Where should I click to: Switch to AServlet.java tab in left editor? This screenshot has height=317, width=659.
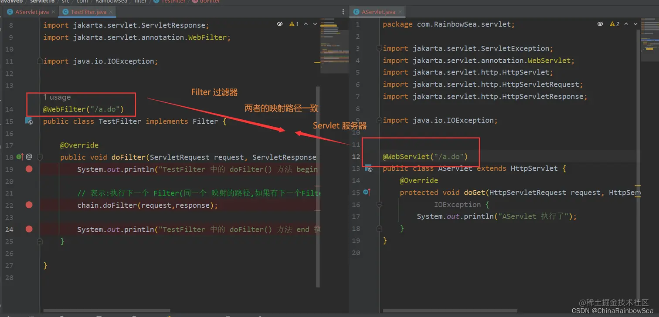pos(32,12)
